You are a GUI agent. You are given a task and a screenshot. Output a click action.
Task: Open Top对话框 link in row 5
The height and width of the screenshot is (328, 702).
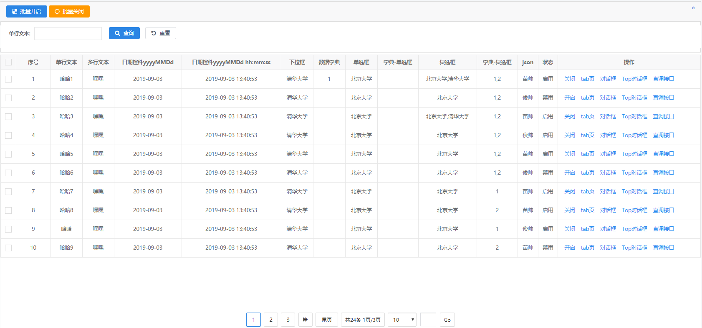pos(634,154)
